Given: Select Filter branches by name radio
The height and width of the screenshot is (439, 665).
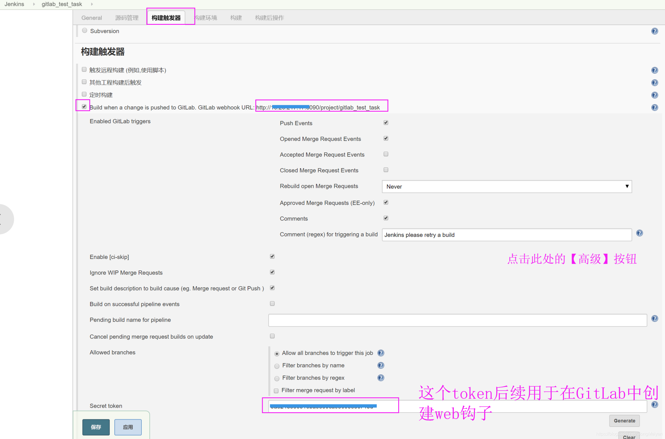Looking at the screenshot, I should coord(277,366).
